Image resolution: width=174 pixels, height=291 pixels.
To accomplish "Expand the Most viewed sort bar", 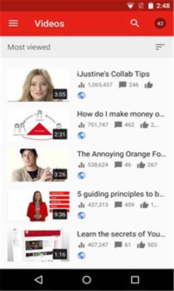I will coord(87,47).
